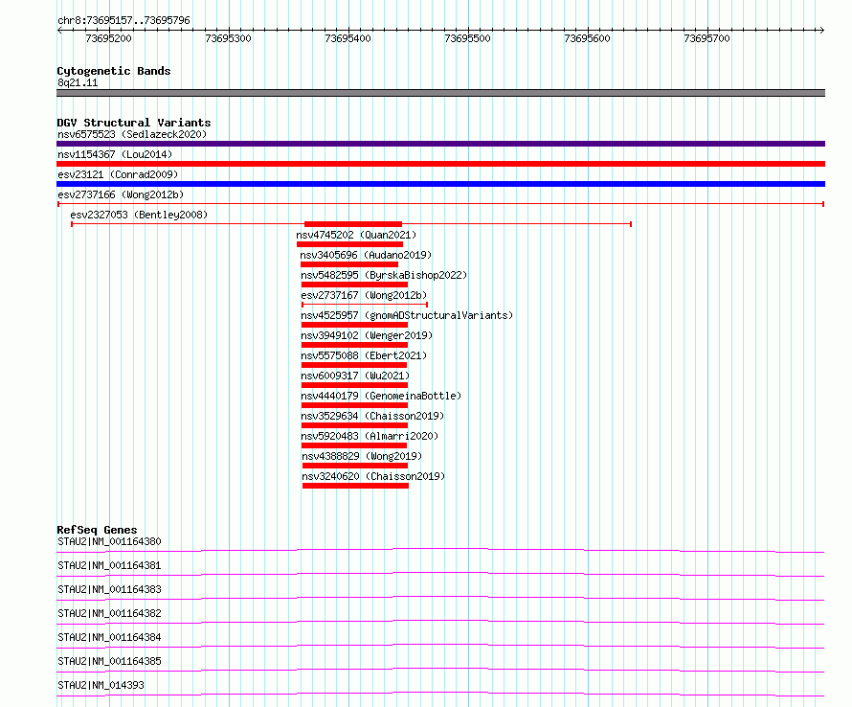Open variant nsv6575523 (Sedlazeck2020) label
This screenshot has width=852, height=707.
pyautogui.click(x=132, y=134)
